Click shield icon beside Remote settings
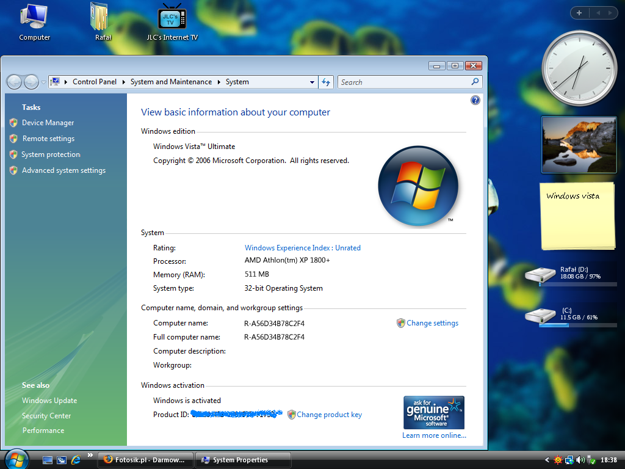Image resolution: width=625 pixels, height=469 pixels. click(x=13, y=139)
